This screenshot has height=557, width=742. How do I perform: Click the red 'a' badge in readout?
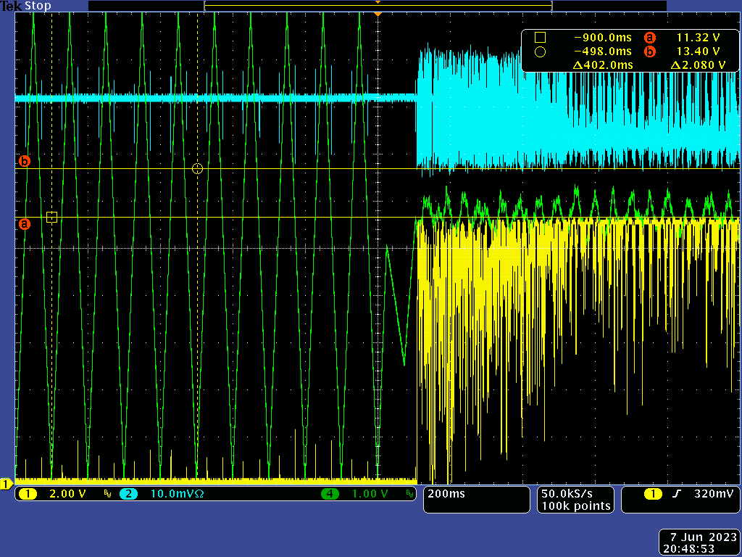649,37
